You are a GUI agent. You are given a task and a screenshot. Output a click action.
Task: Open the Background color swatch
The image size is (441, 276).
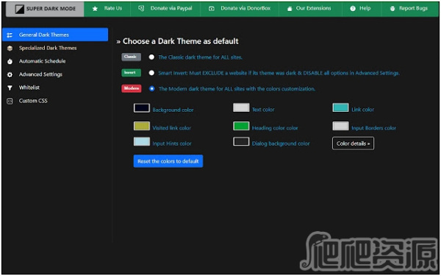tap(142, 108)
